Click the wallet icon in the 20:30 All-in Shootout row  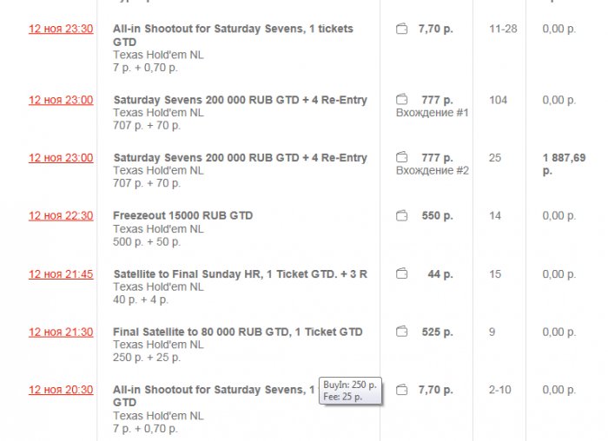coord(401,390)
